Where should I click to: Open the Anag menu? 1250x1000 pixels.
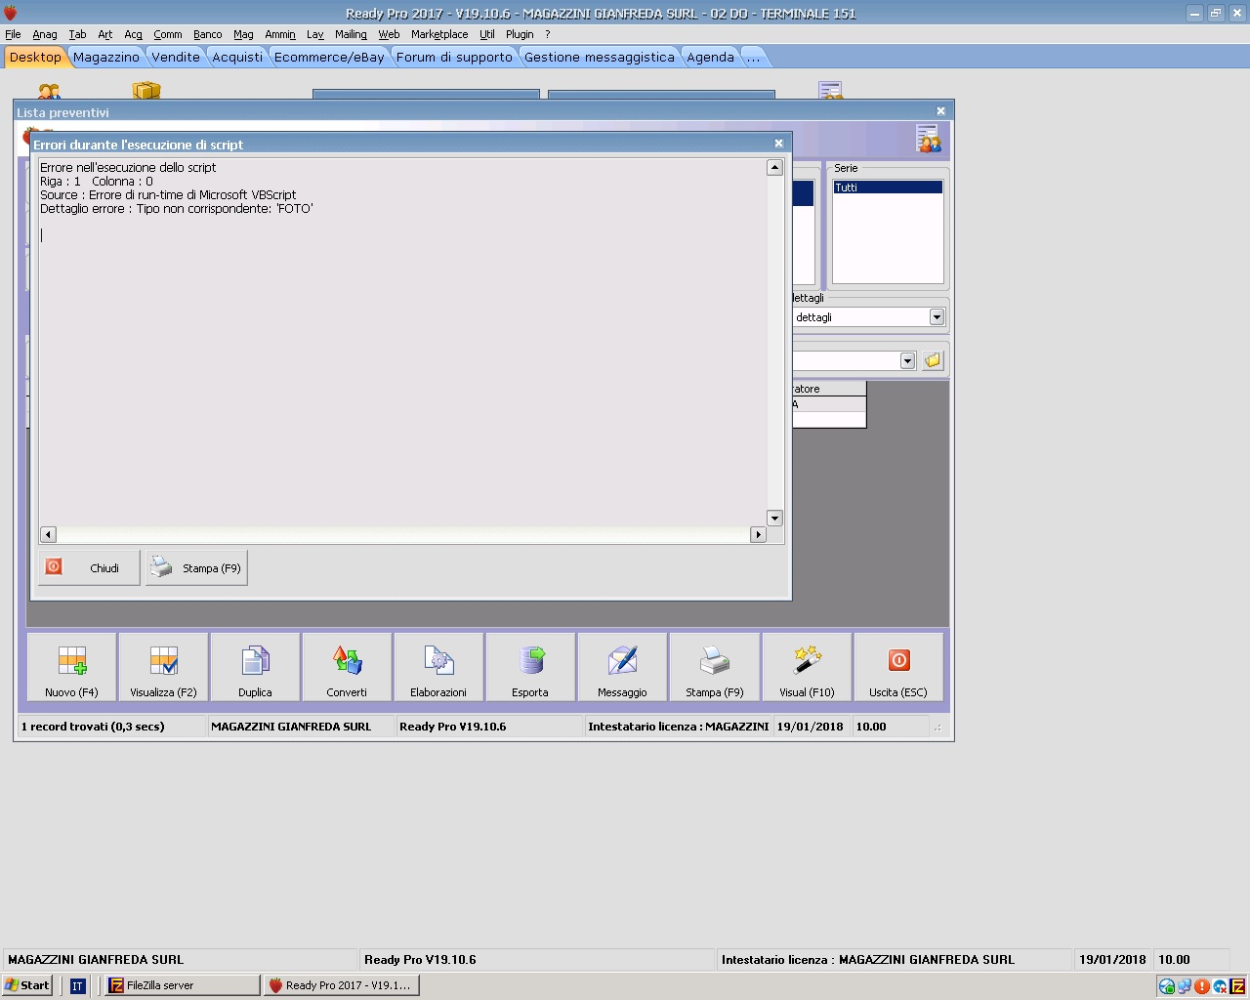pyautogui.click(x=45, y=34)
